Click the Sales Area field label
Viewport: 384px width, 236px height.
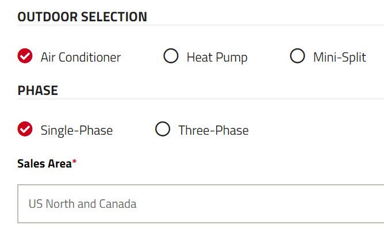[44, 163]
